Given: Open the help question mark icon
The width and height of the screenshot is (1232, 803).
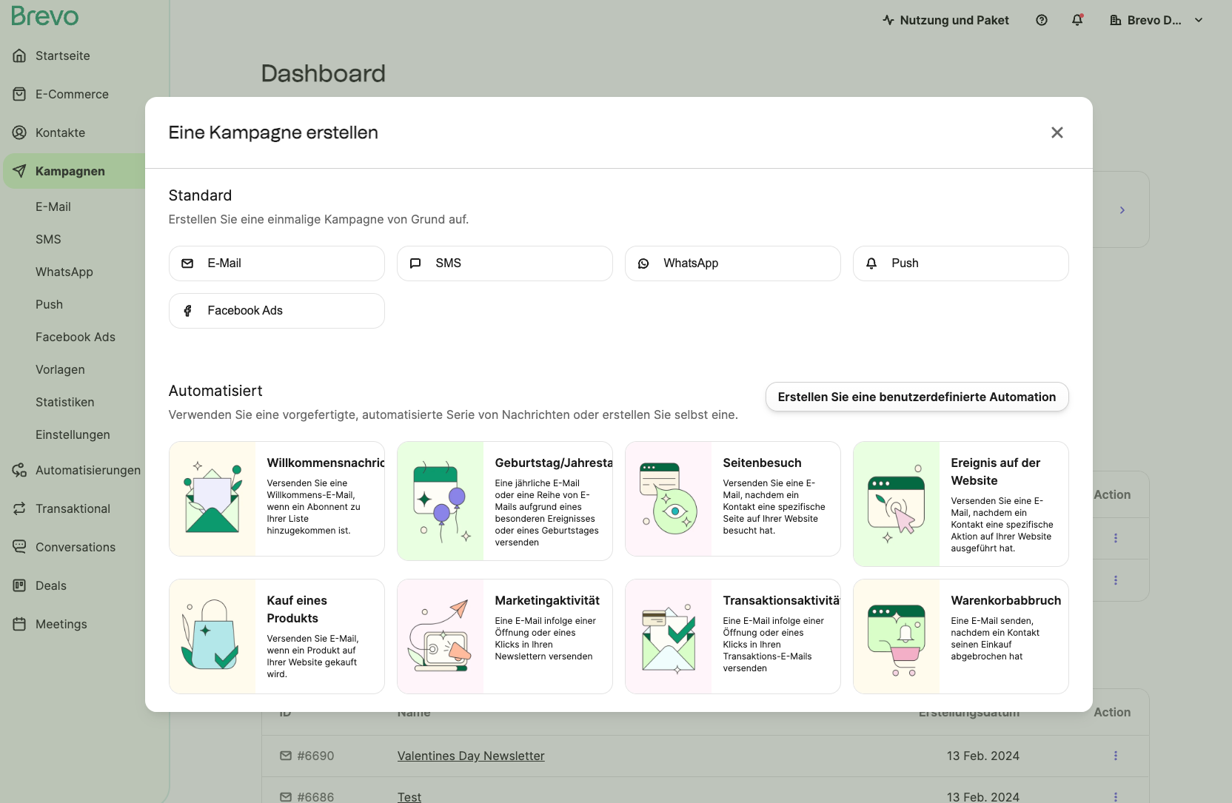Looking at the screenshot, I should [x=1042, y=21].
